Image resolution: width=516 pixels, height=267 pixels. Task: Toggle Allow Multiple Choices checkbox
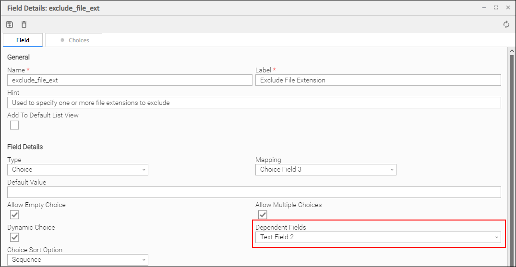(263, 215)
